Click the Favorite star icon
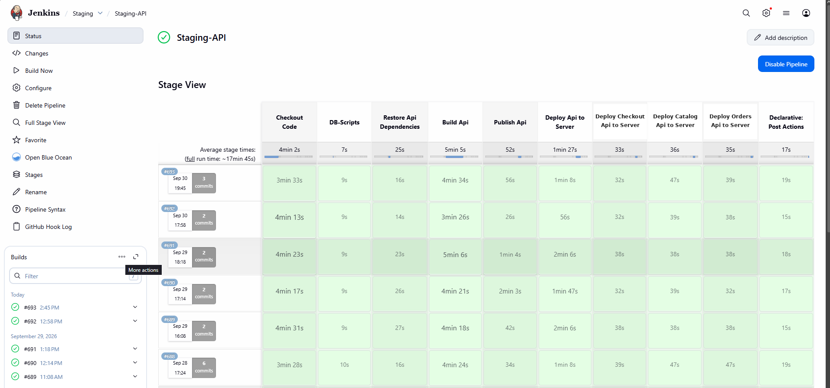Viewport: 830px width, 388px height. pyautogui.click(x=16, y=140)
